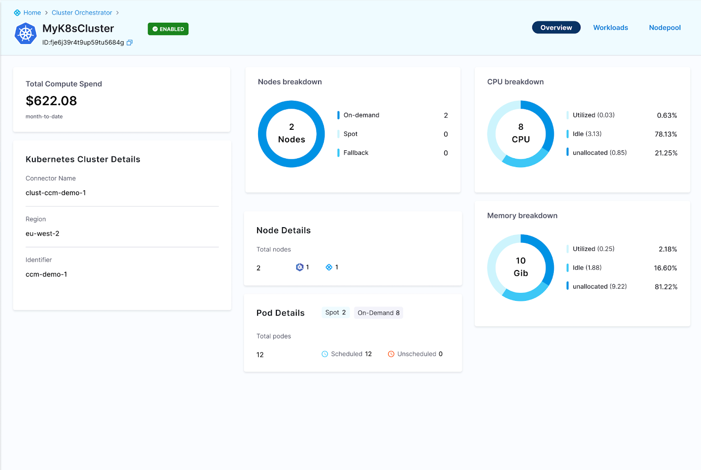This screenshot has height=470, width=701.
Task: Click the Memory unallocated (9.22) legend entry
Action: (600, 286)
